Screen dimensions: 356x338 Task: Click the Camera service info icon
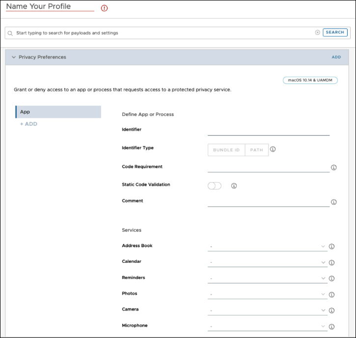(x=331, y=310)
